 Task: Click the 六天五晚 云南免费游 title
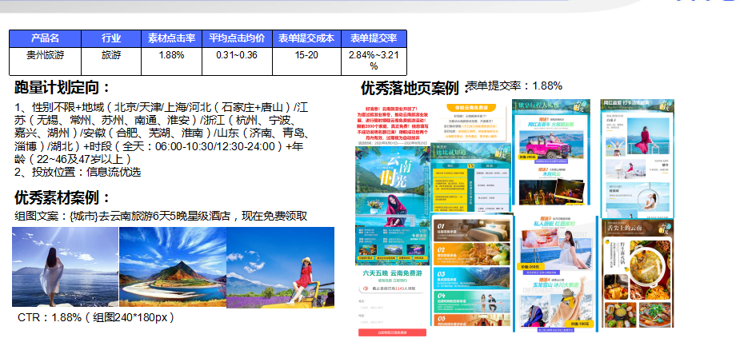coord(393,273)
